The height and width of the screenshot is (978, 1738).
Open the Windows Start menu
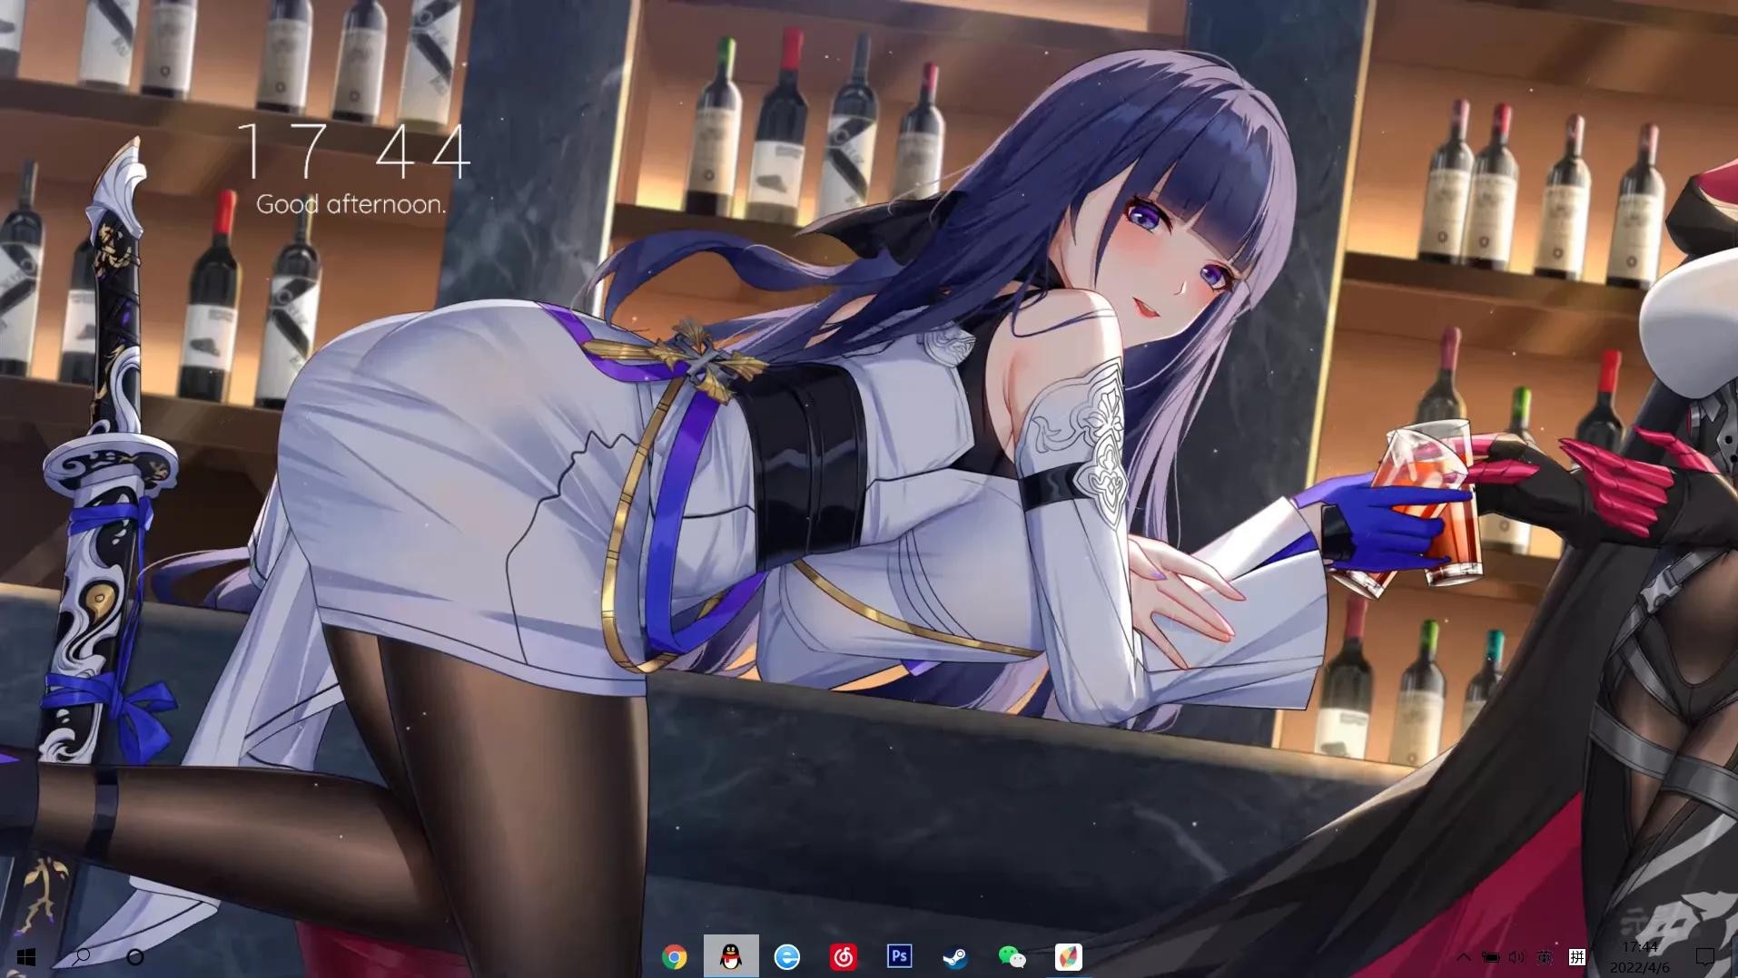(25, 957)
